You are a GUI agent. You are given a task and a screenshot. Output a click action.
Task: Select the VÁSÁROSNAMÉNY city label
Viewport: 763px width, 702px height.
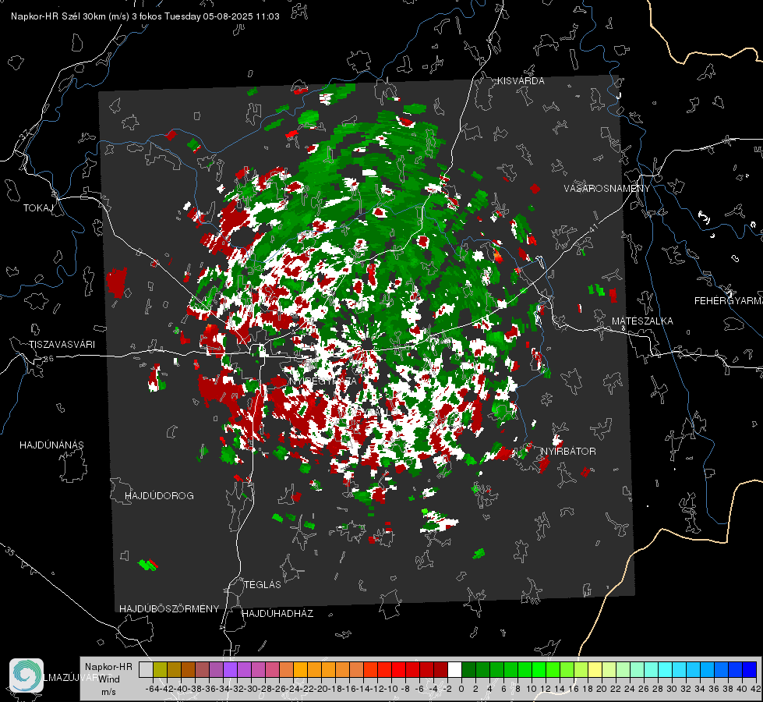(607, 189)
